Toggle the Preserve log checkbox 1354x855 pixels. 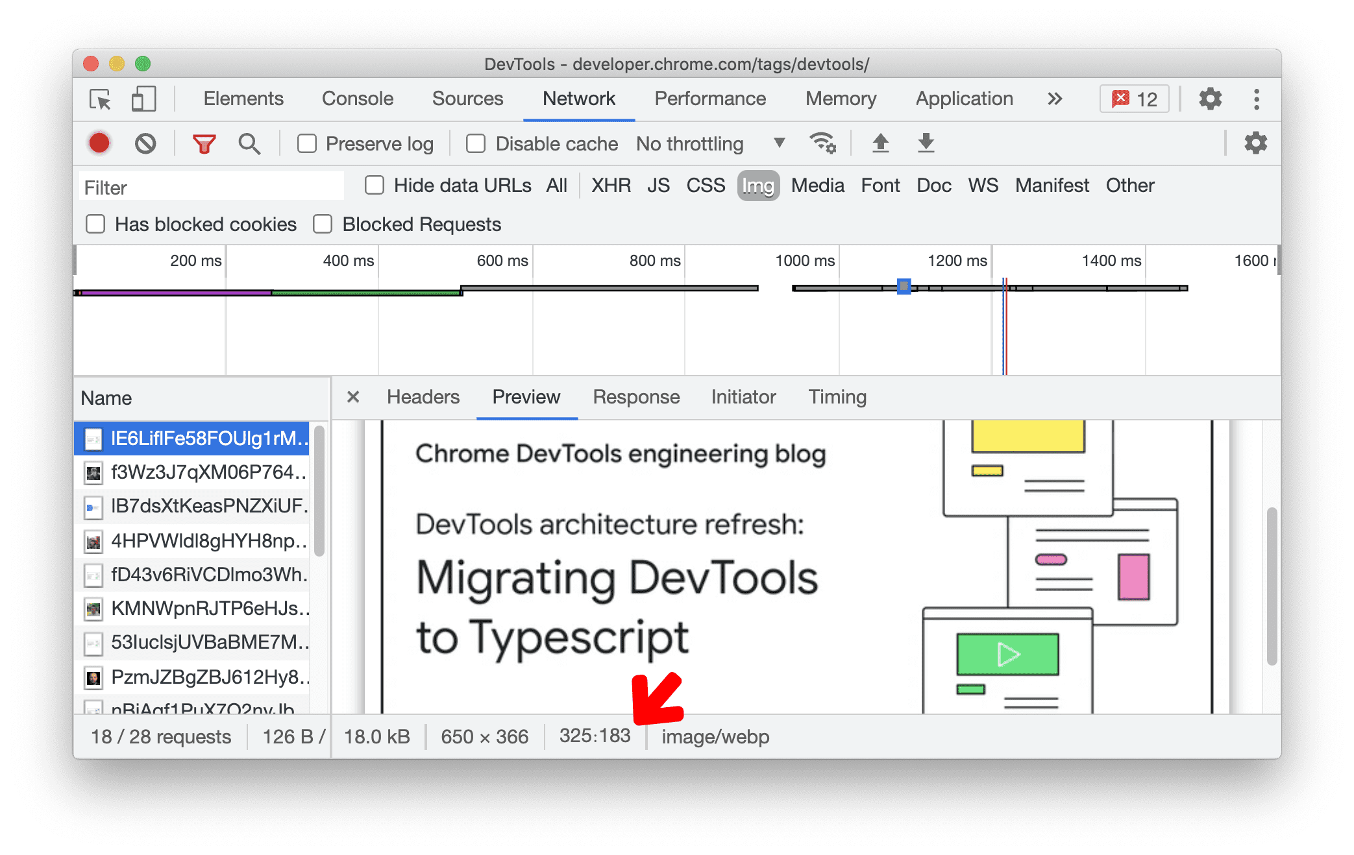click(306, 146)
